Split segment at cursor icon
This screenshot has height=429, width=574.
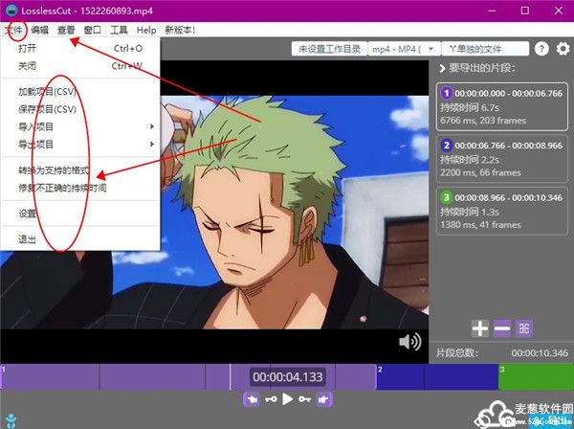pyautogui.click(x=524, y=328)
